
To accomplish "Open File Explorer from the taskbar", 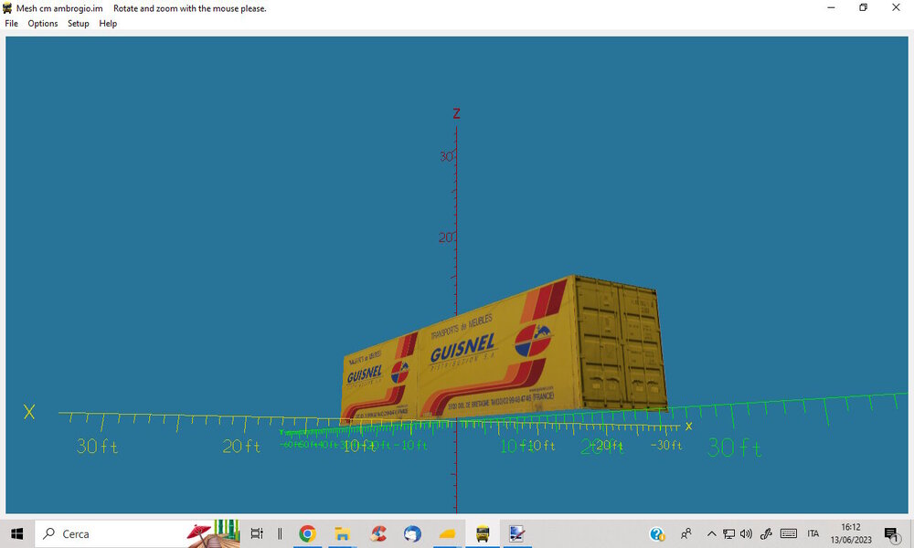I will (x=342, y=533).
